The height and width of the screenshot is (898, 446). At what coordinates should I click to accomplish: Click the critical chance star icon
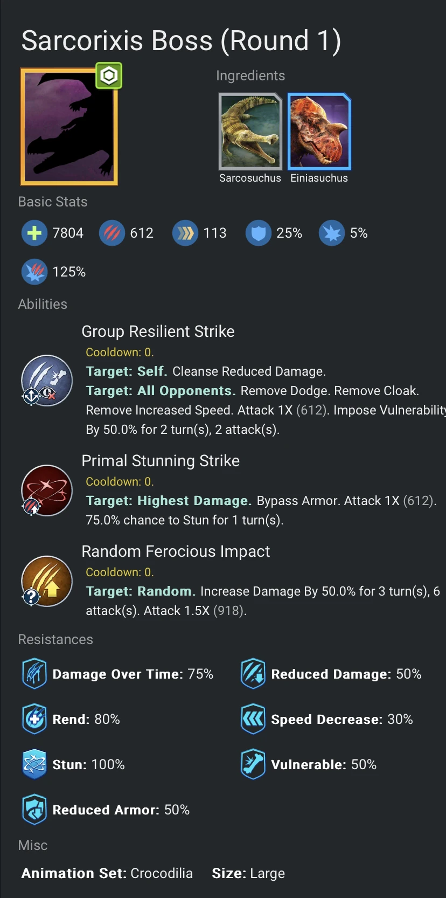point(332,233)
